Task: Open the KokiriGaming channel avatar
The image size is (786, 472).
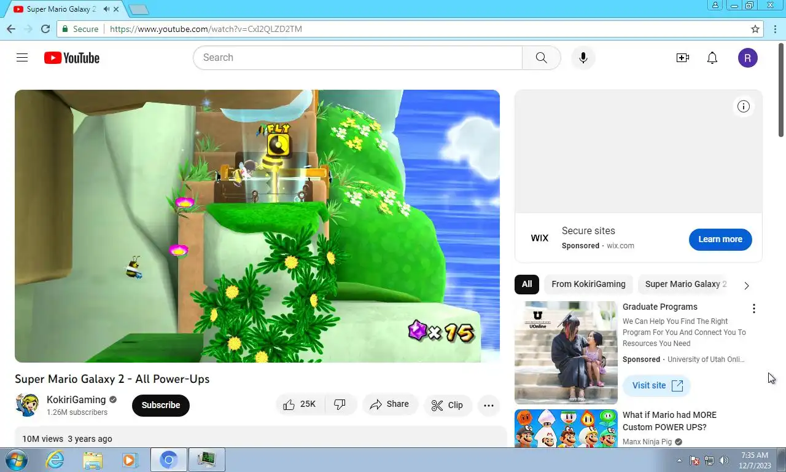Action: coord(27,405)
